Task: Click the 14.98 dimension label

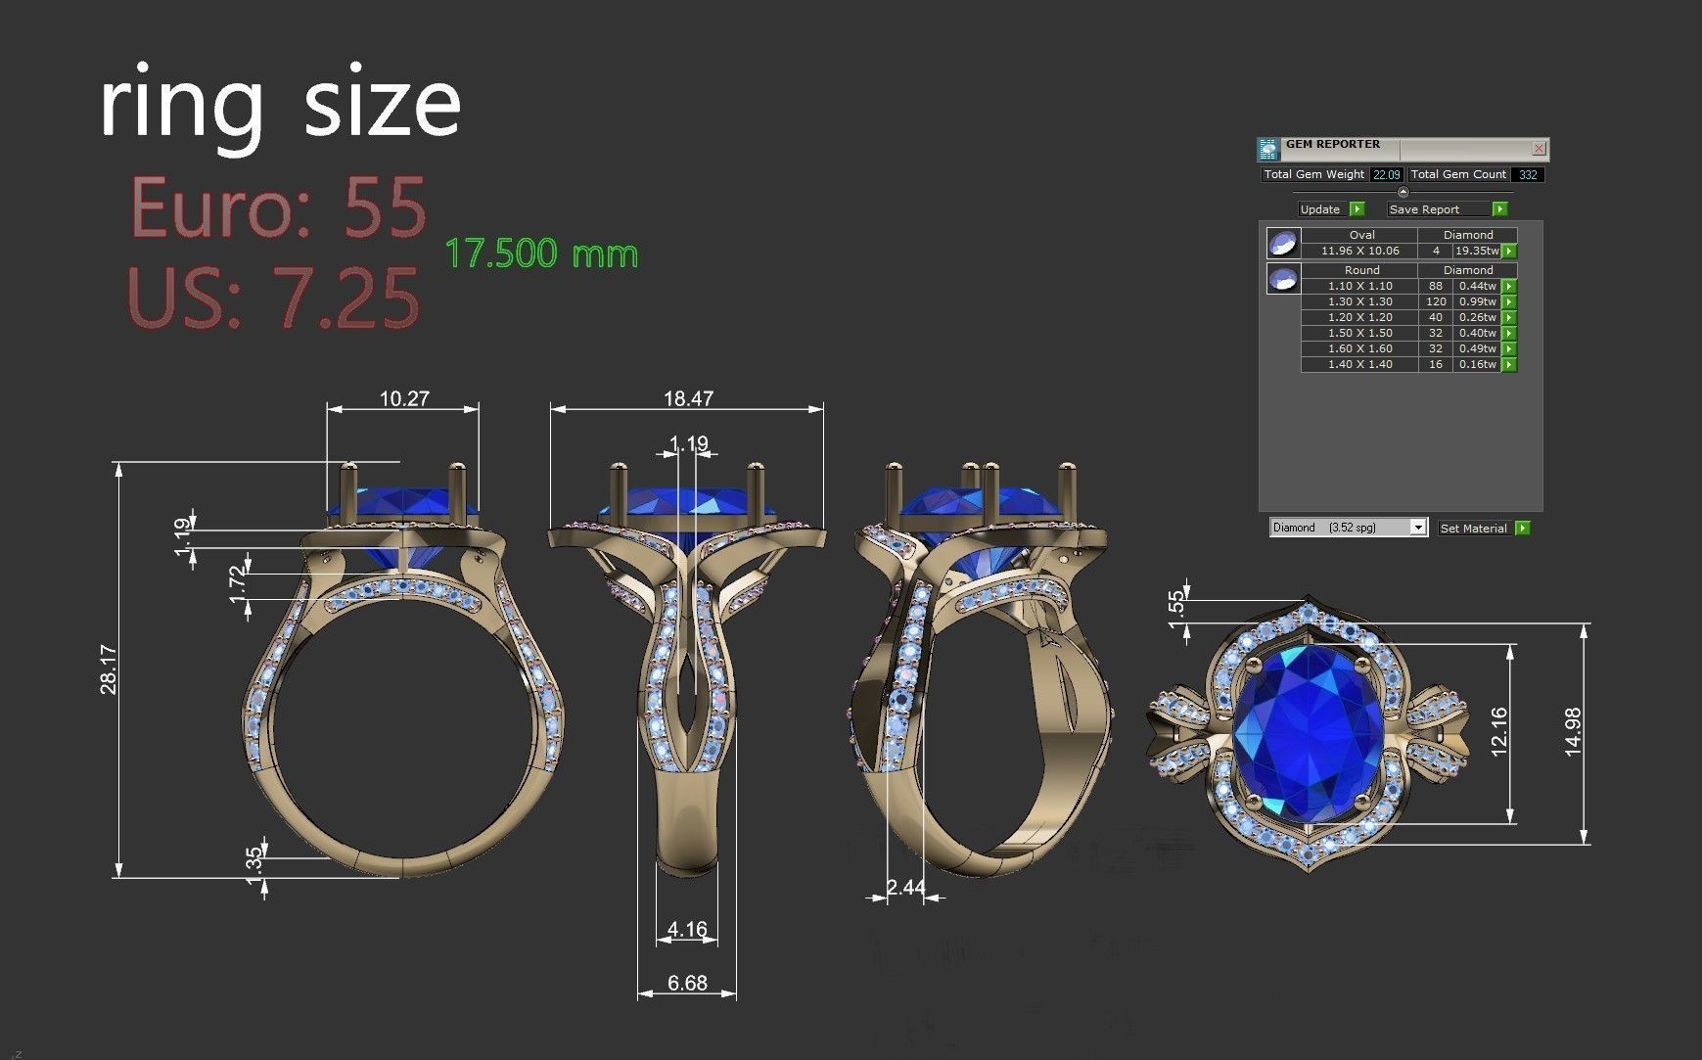Action: pyautogui.click(x=1573, y=731)
